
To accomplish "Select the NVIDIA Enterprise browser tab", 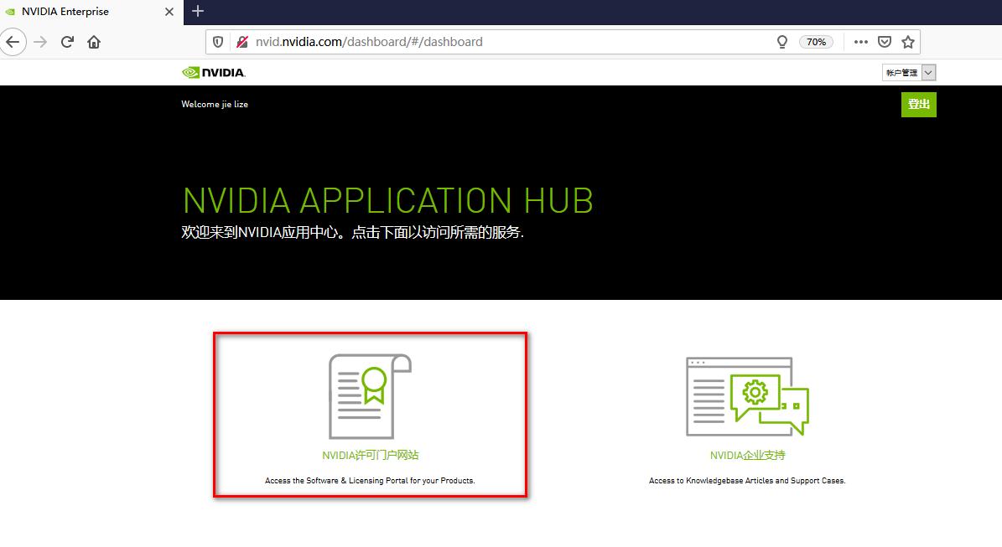I will (84, 12).
